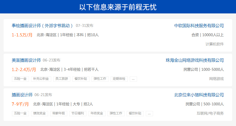
Task: Click the 互联网/电子商务 industry label
Action: point(210,113)
